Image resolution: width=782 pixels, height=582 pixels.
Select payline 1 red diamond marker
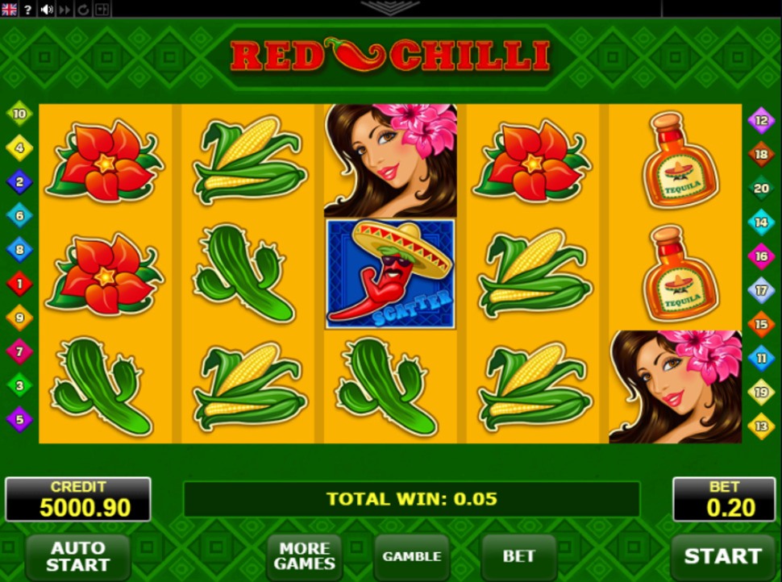(x=19, y=284)
